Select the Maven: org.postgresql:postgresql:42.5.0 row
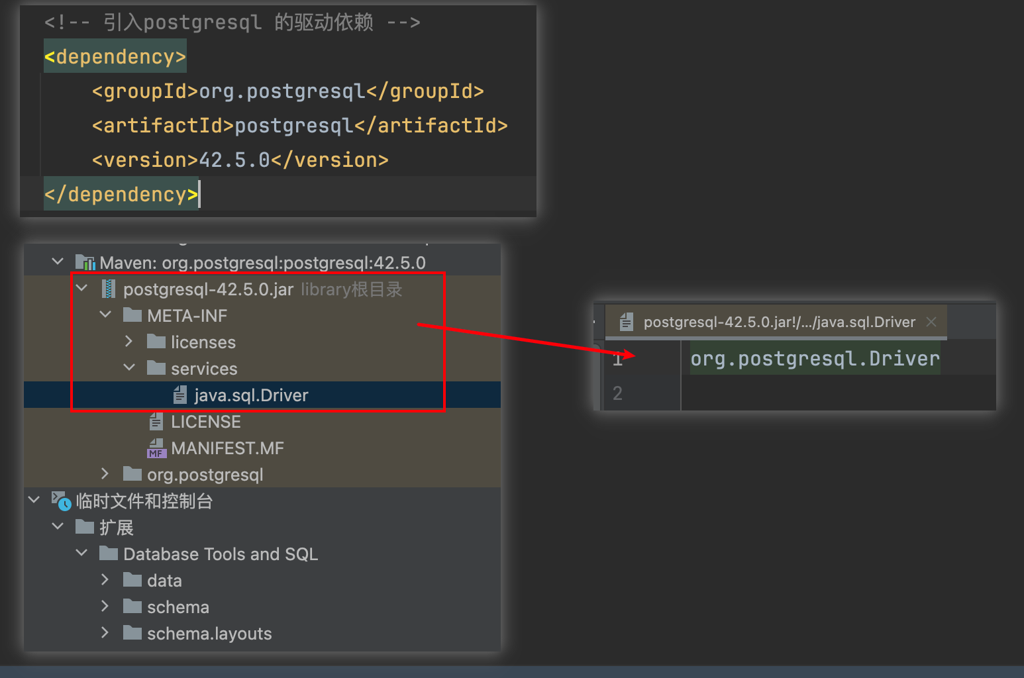 tap(262, 263)
